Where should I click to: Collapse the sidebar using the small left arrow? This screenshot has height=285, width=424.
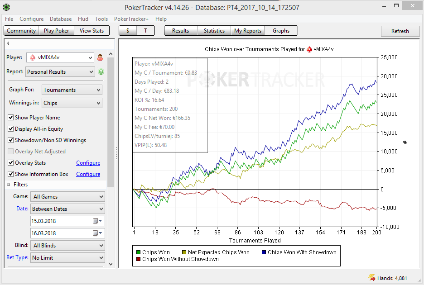[x=8, y=43]
